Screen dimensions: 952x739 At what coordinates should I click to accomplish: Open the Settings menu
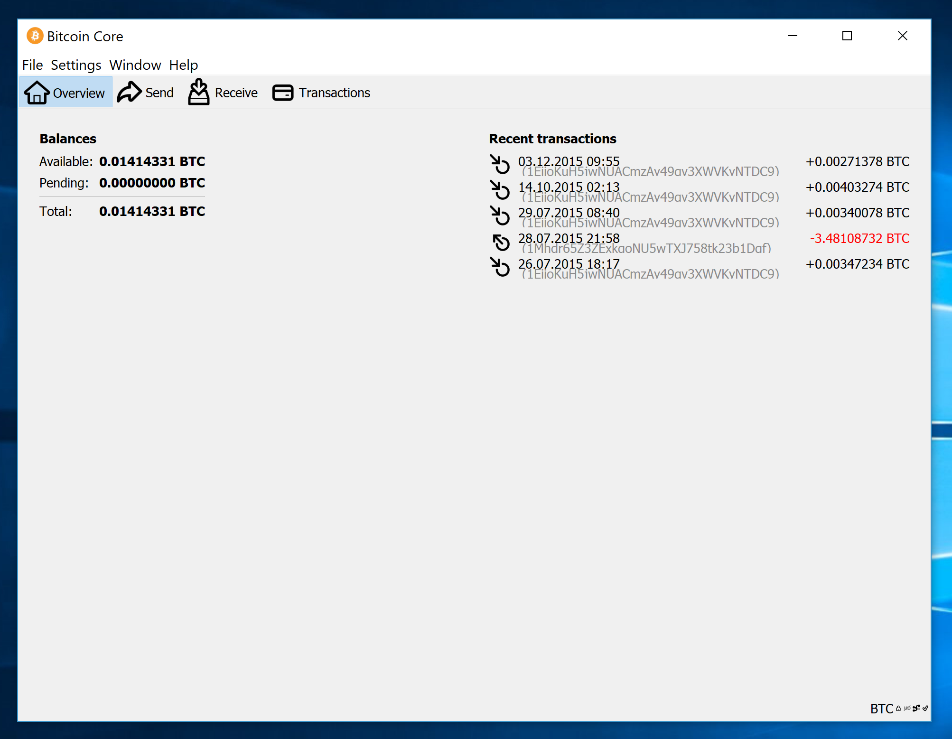click(x=76, y=65)
